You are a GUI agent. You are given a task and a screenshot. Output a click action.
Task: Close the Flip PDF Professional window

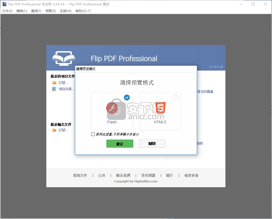pos(266,4)
